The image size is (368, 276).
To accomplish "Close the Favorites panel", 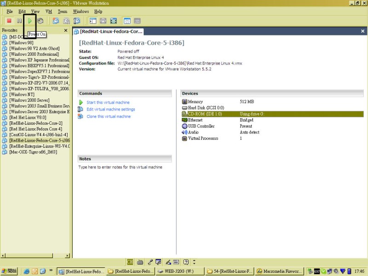I will [66, 30].
